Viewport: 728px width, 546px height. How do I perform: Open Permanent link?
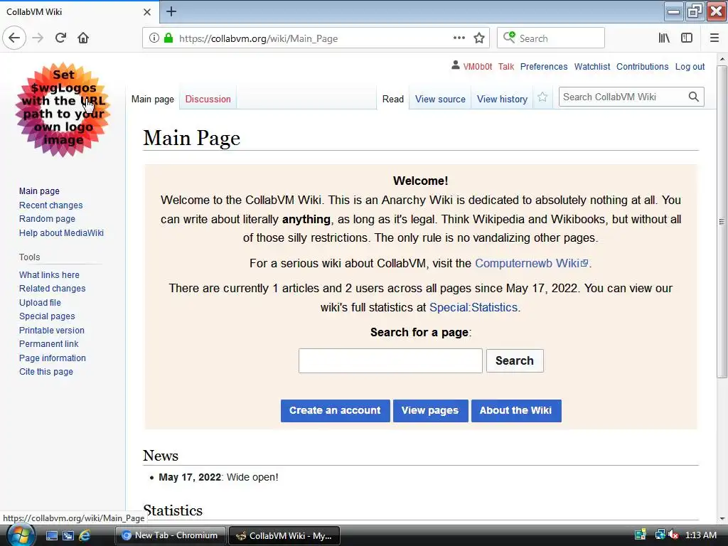[x=49, y=343]
